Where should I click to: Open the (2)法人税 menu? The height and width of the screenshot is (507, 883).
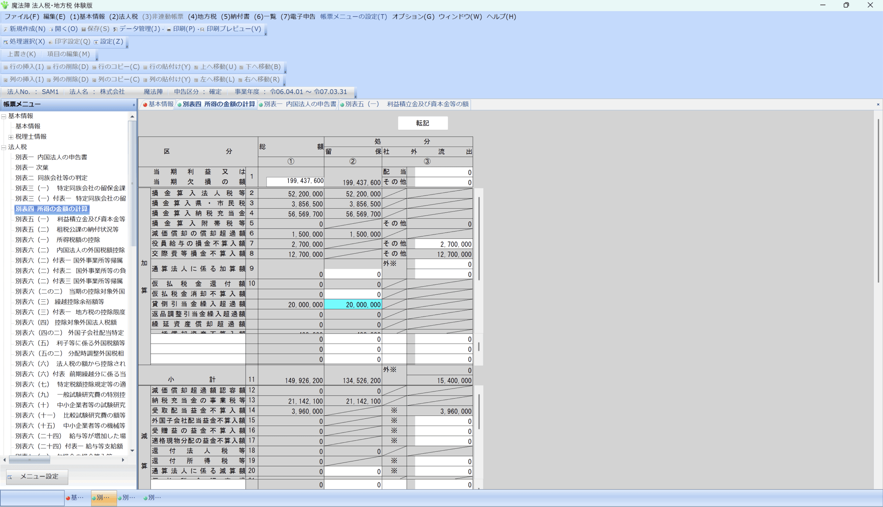[123, 16]
